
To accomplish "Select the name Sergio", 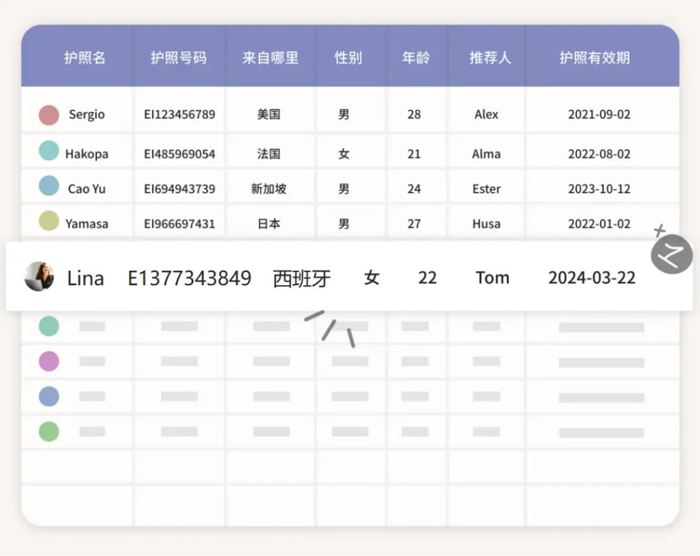I will 87,115.
